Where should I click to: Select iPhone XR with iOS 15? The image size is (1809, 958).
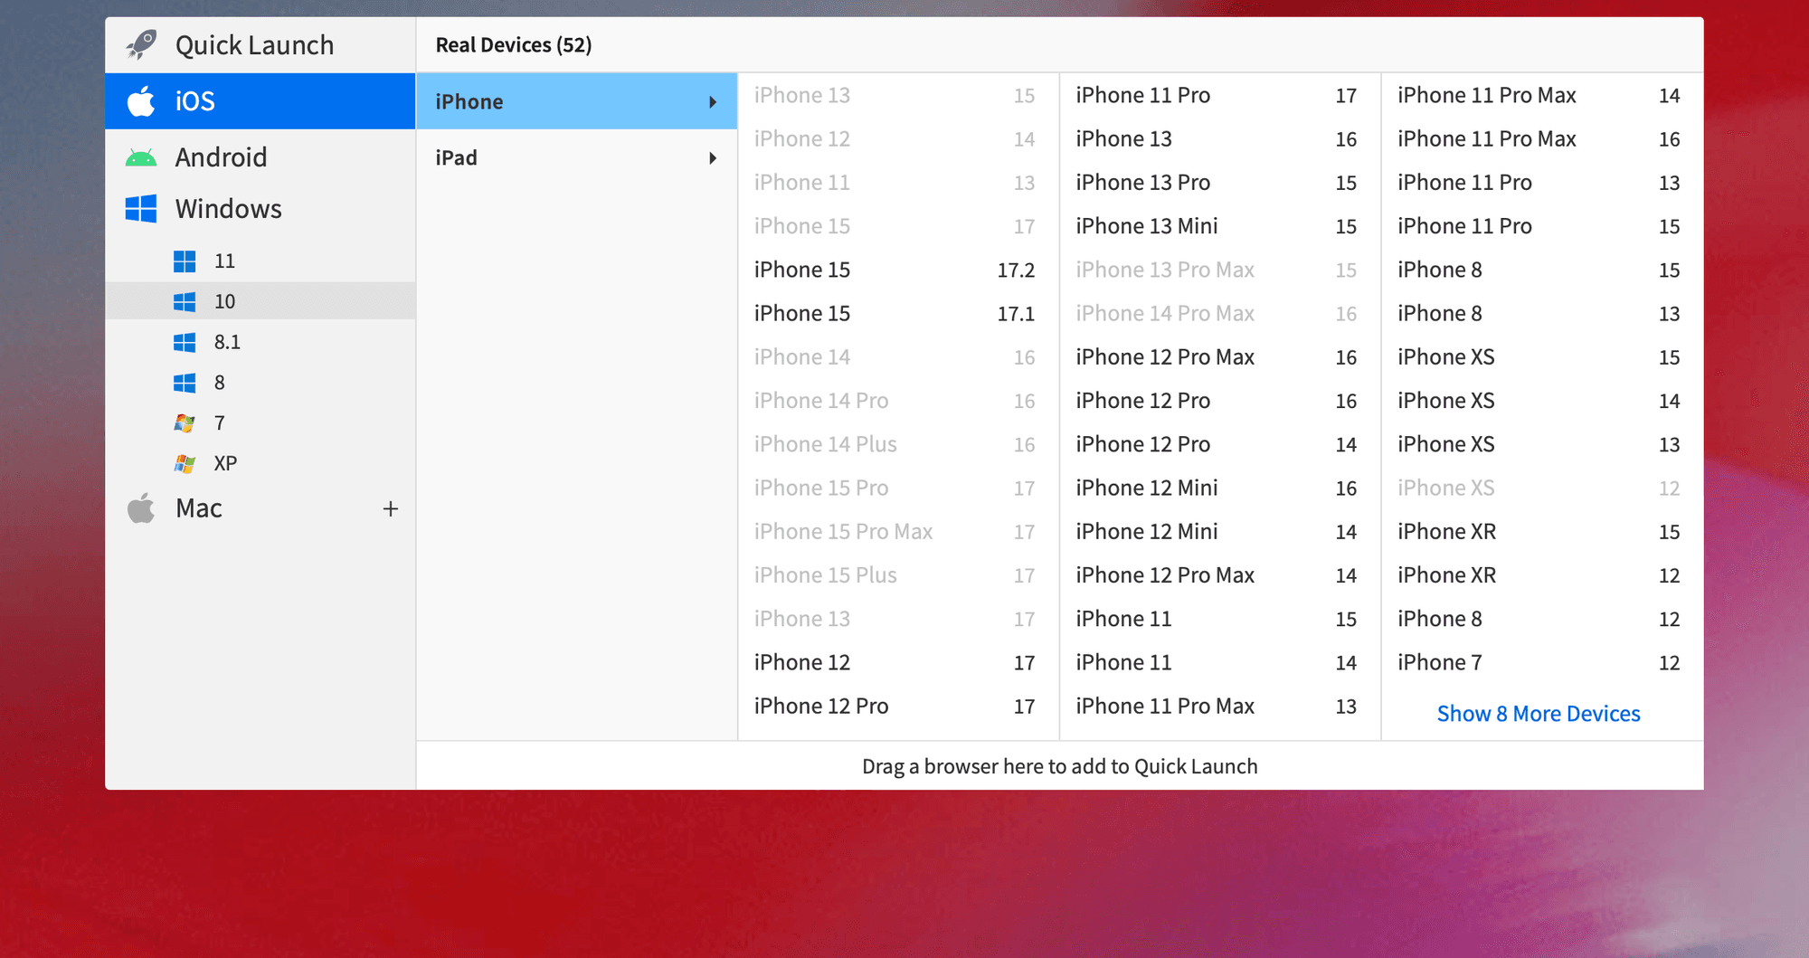(1542, 531)
